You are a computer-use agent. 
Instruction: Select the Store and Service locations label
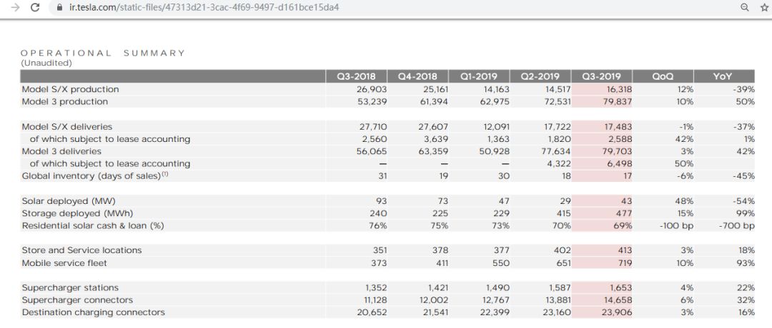(x=81, y=250)
